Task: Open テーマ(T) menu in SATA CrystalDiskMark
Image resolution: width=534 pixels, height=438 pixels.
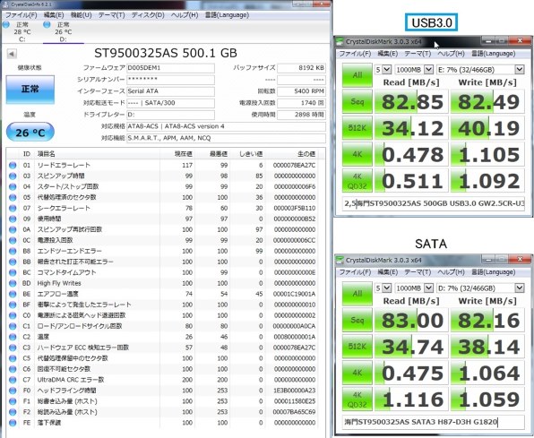Action: tap(418, 272)
